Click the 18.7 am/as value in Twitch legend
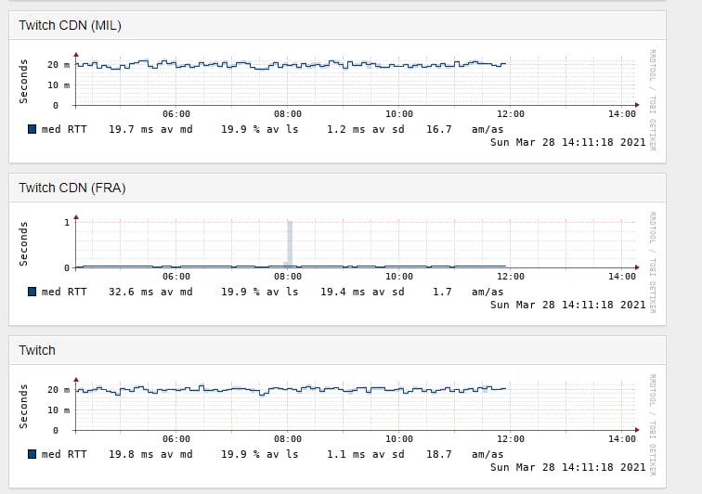This screenshot has height=494, width=702. [464, 455]
